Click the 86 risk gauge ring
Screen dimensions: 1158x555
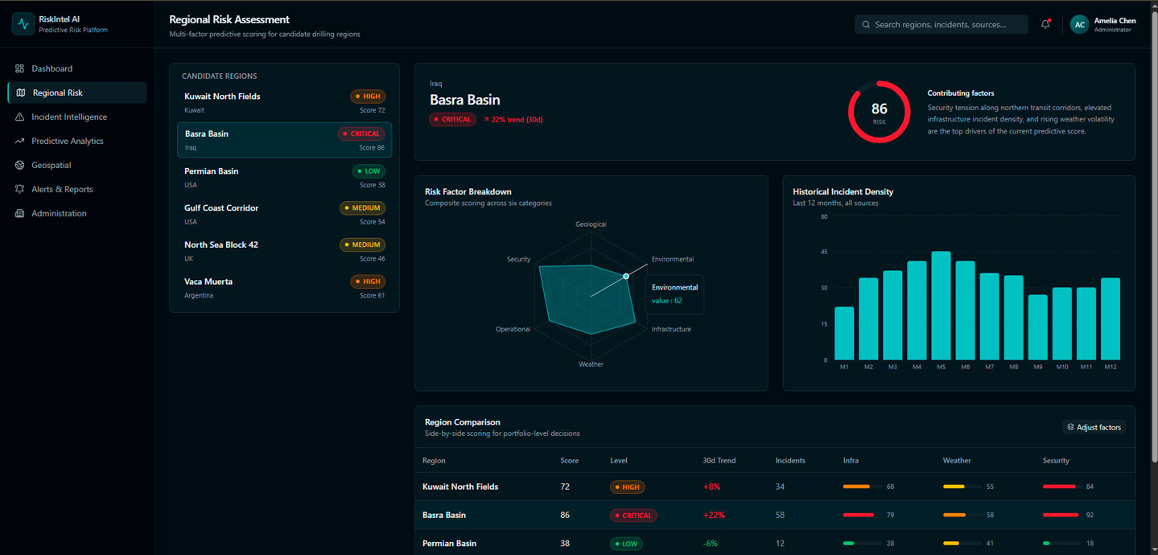(879, 112)
